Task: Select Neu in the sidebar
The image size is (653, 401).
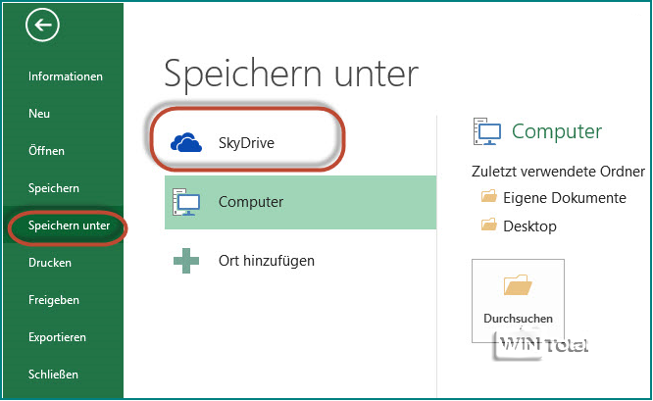Action: [40, 114]
